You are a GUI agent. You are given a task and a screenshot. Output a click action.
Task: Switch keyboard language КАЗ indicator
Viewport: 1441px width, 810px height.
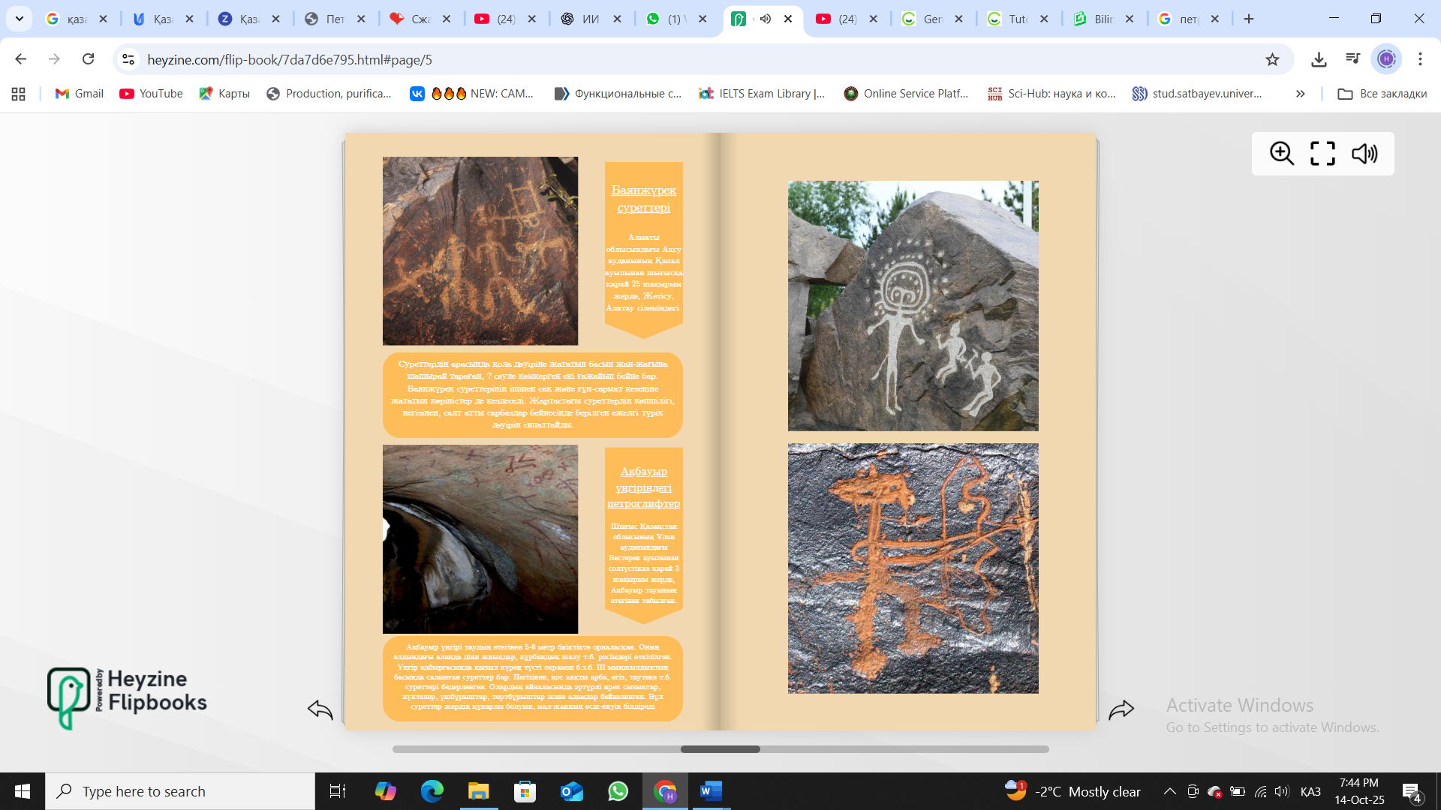pyautogui.click(x=1310, y=792)
